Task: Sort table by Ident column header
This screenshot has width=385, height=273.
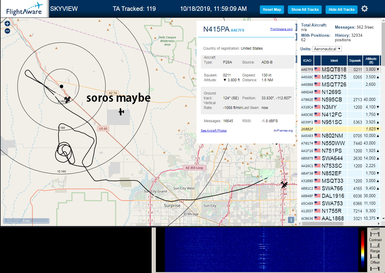Action: (x=334, y=60)
